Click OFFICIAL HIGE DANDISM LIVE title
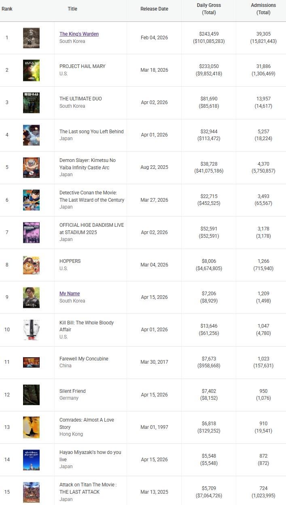This screenshot has width=286, height=505. (x=91, y=228)
